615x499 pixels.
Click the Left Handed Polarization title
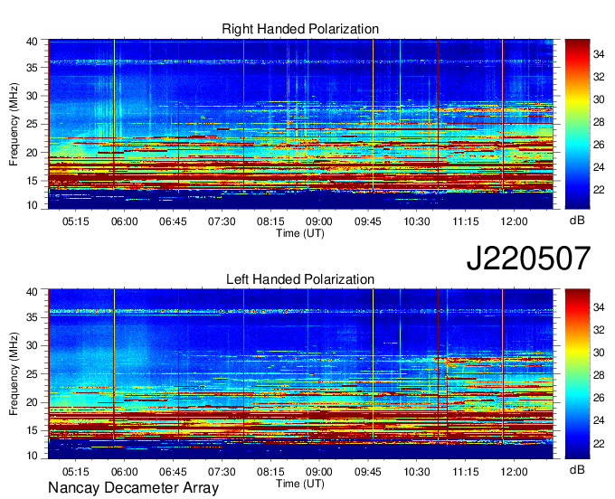pos(300,279)
